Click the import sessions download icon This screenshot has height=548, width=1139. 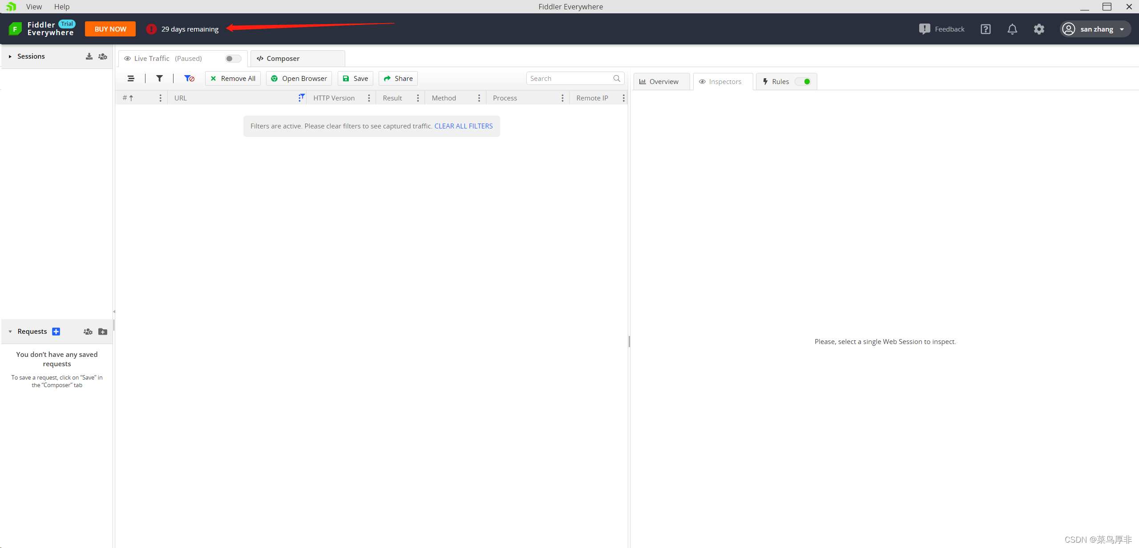pyautogui.click(x=89, y=56)
